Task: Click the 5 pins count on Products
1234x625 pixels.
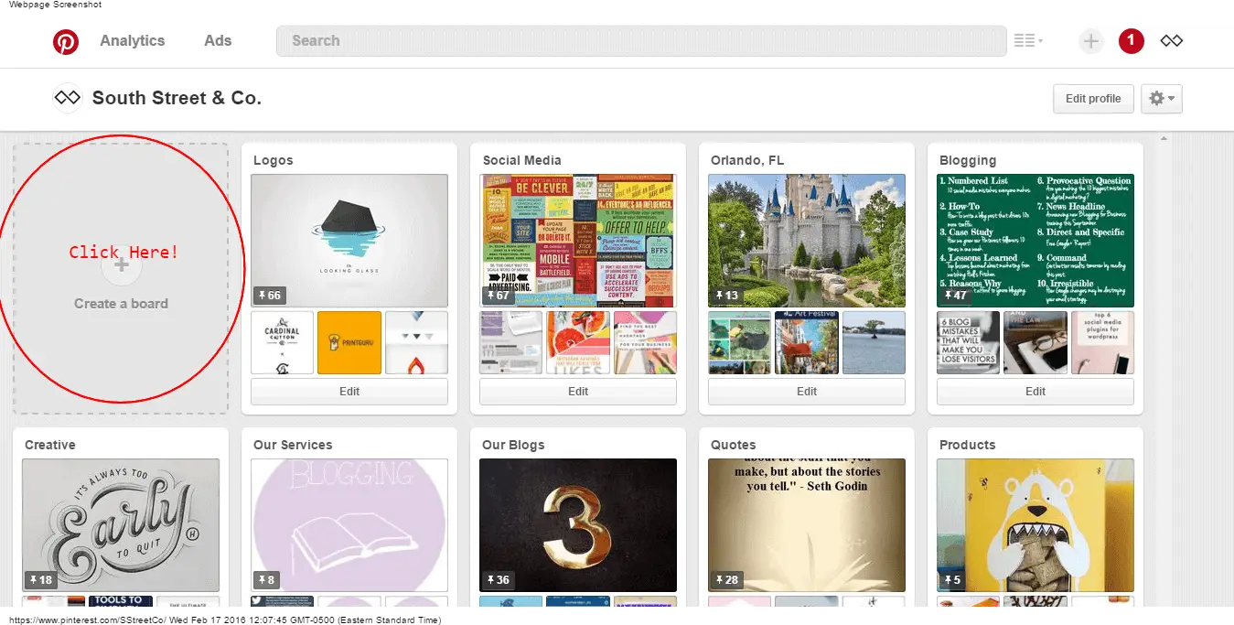Action: click(x=951, y=579)
